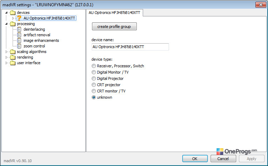The image size is (268, 166).
Task: Click the rendering folder icon
Action: 13,58
